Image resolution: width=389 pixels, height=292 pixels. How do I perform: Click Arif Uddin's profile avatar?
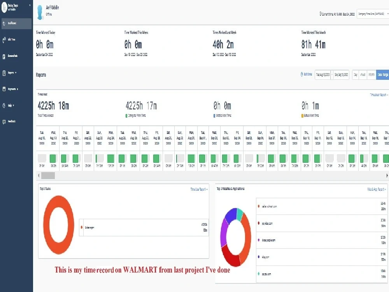pos(40,12)
